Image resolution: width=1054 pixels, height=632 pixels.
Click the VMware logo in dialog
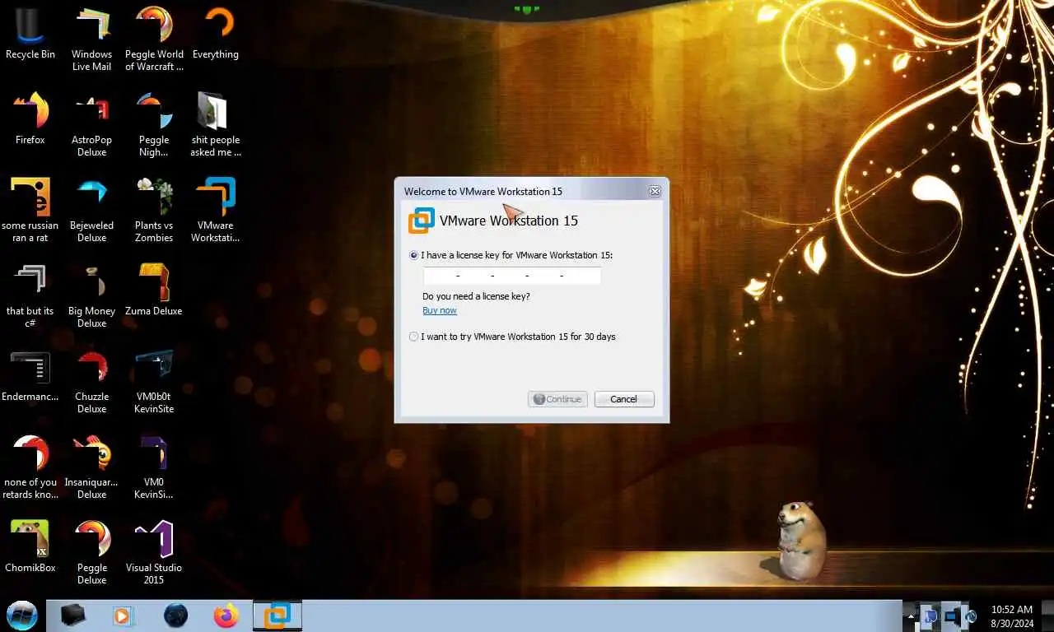[x=422, y=221]
